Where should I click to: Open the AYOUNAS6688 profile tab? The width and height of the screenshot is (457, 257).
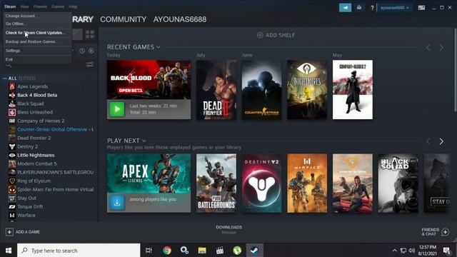[x=180, y=19]
